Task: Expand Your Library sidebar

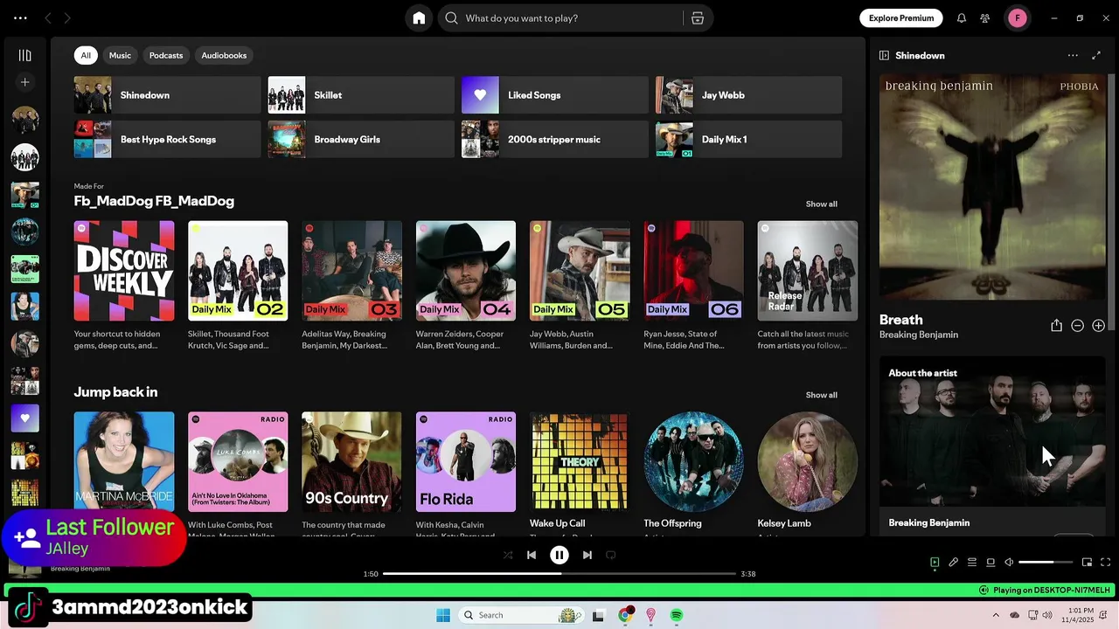Action: click(x=24, y=55)
